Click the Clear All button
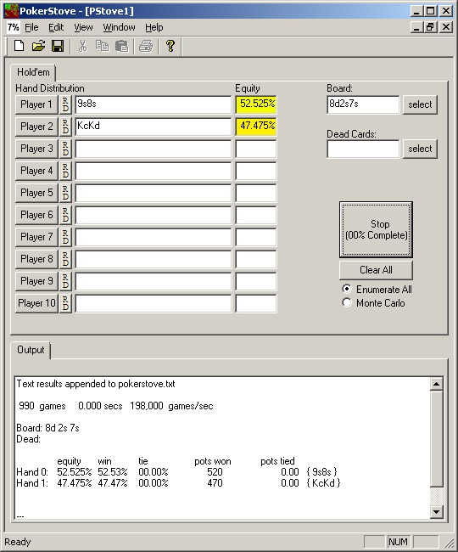458x552 pixels. (376, 270)
